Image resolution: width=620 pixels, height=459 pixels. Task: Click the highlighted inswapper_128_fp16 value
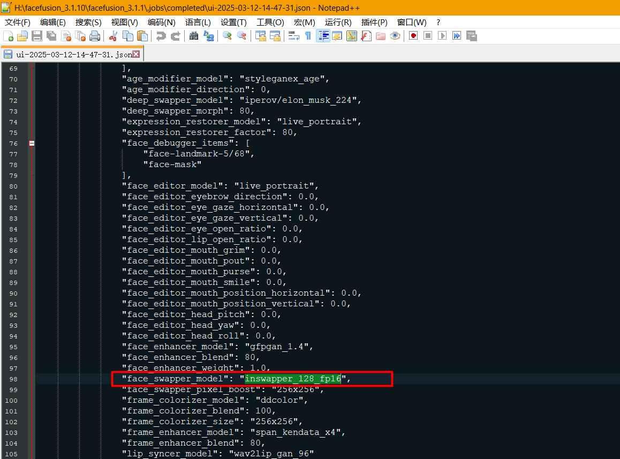tap(293, 379)
